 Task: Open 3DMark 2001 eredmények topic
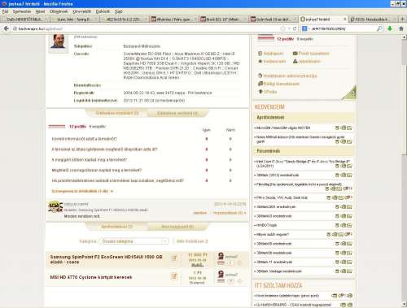click(x=276, y=206)
